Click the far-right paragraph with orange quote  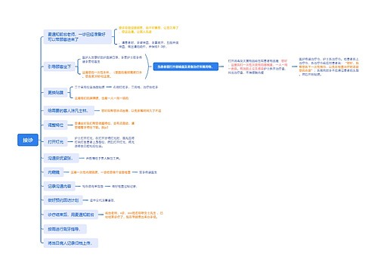pos(329,66)
